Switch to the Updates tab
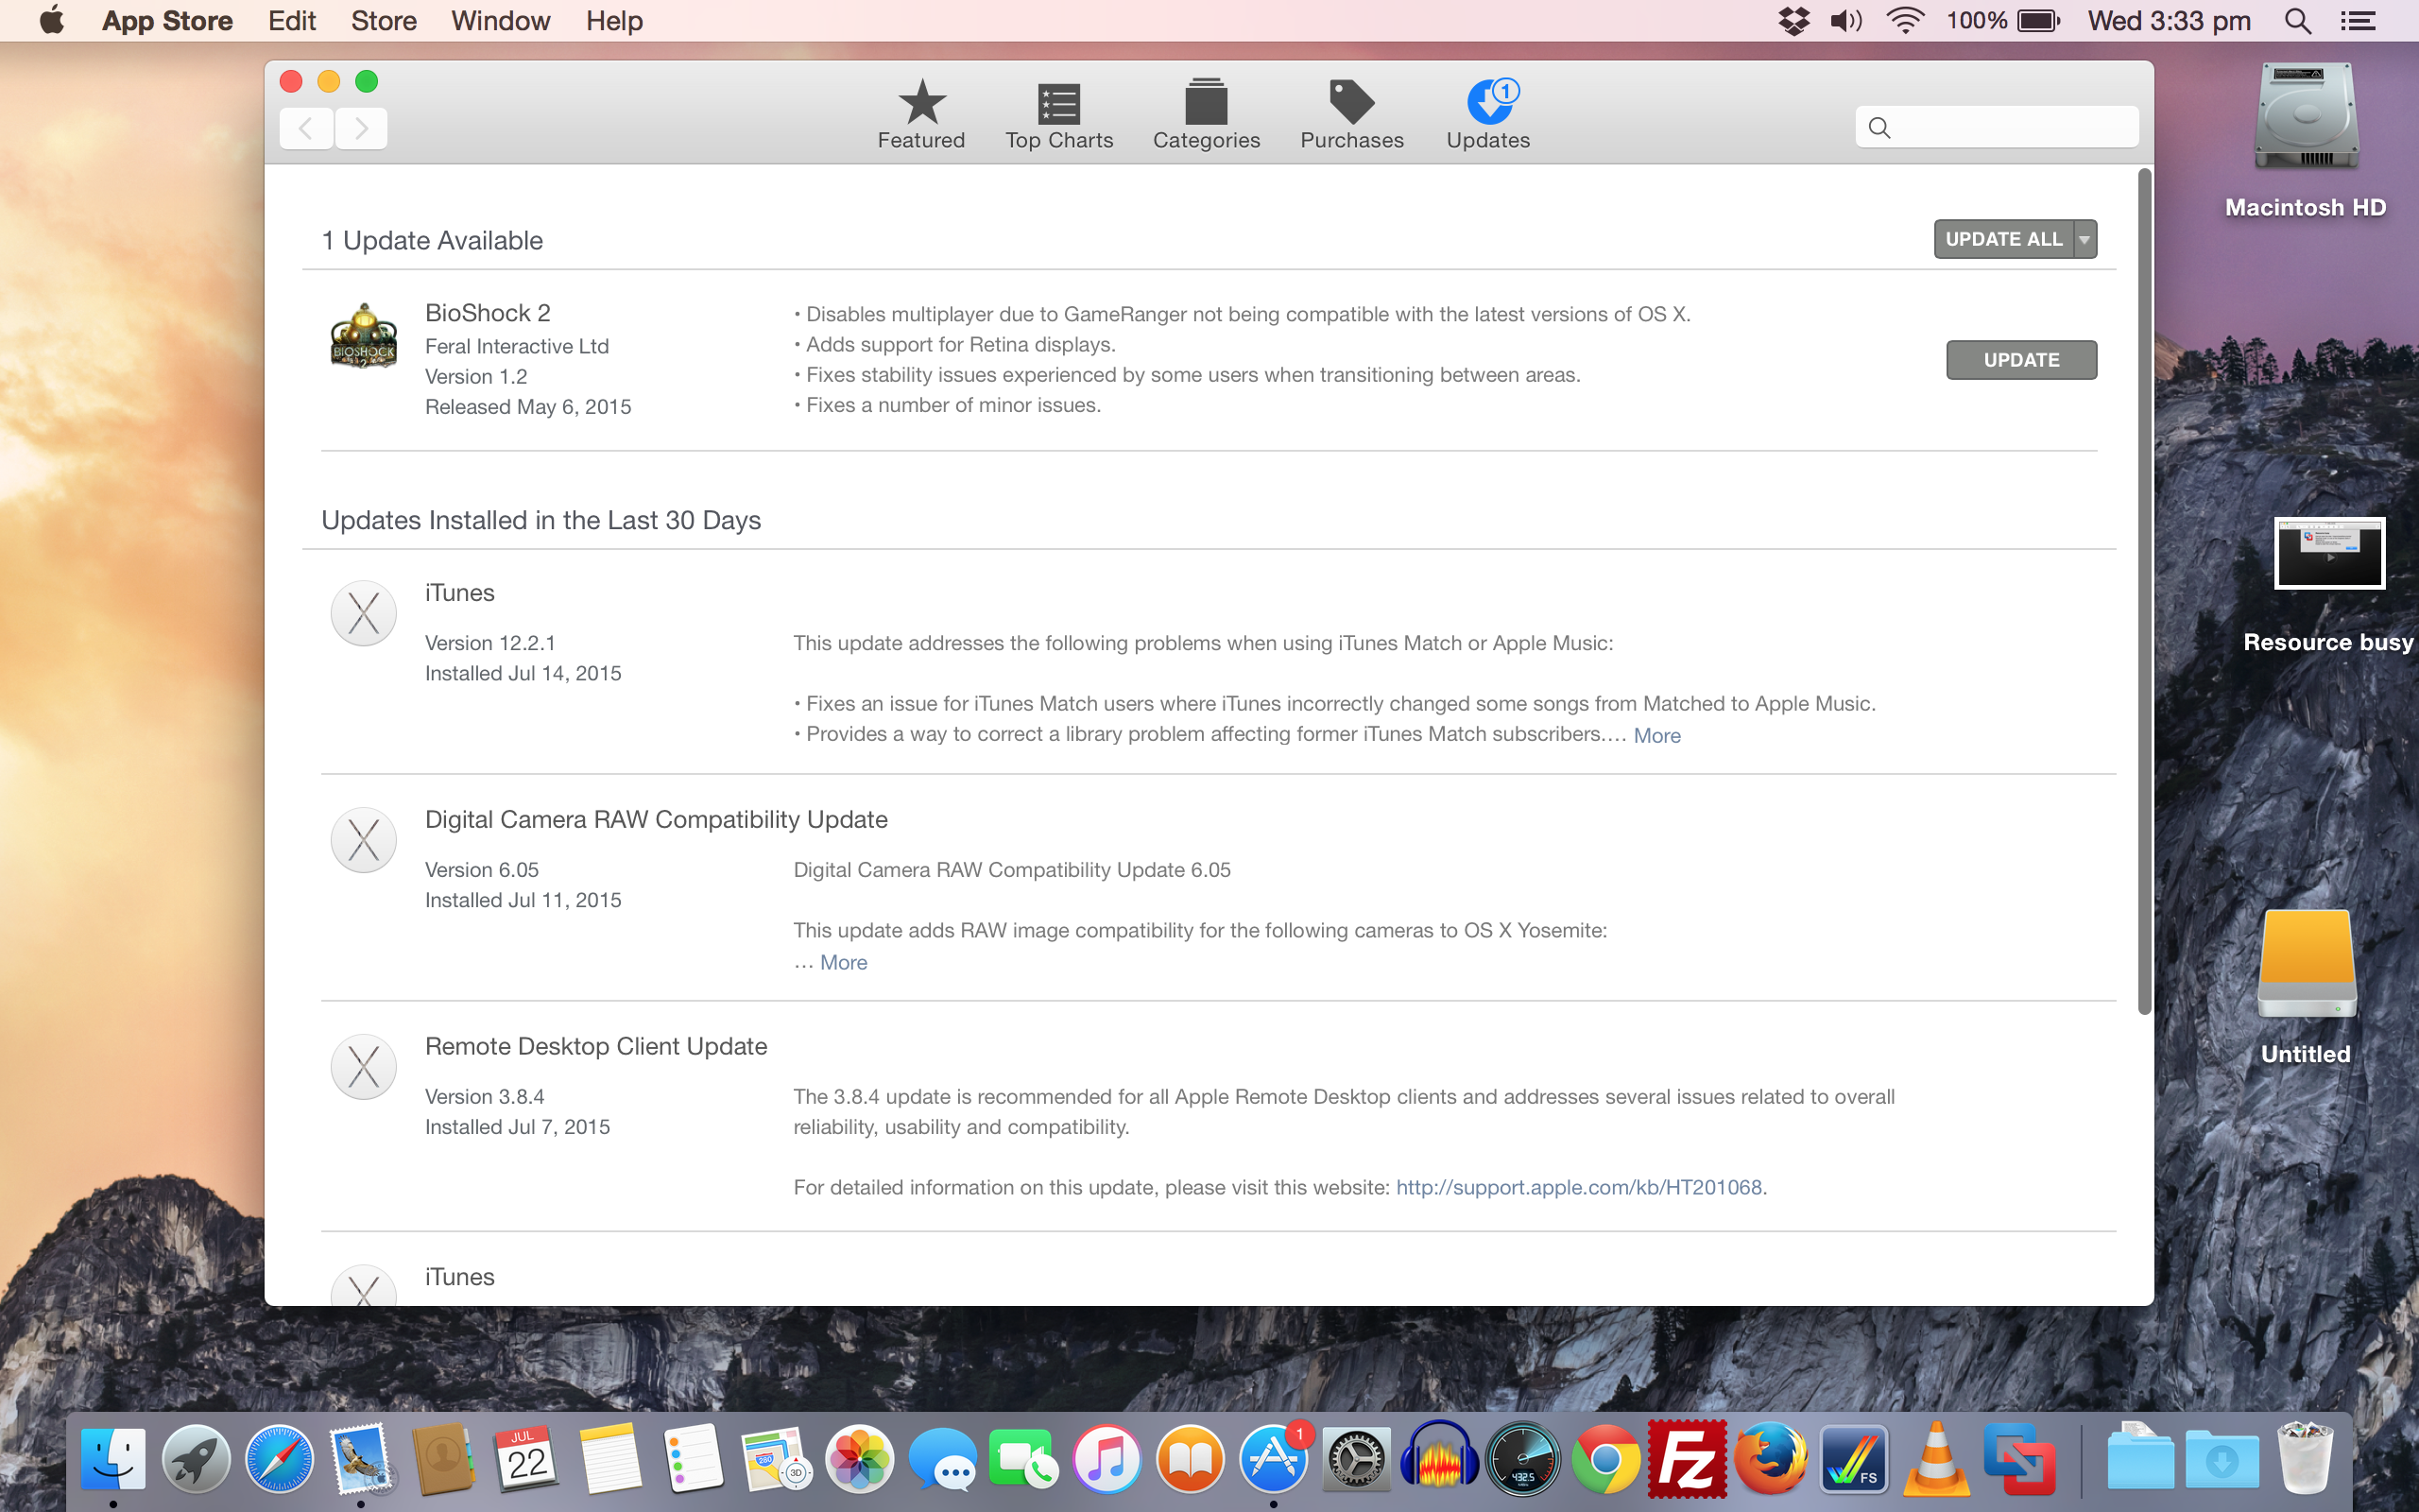Screen dimensions: 2419x1512 (1487, 115)
